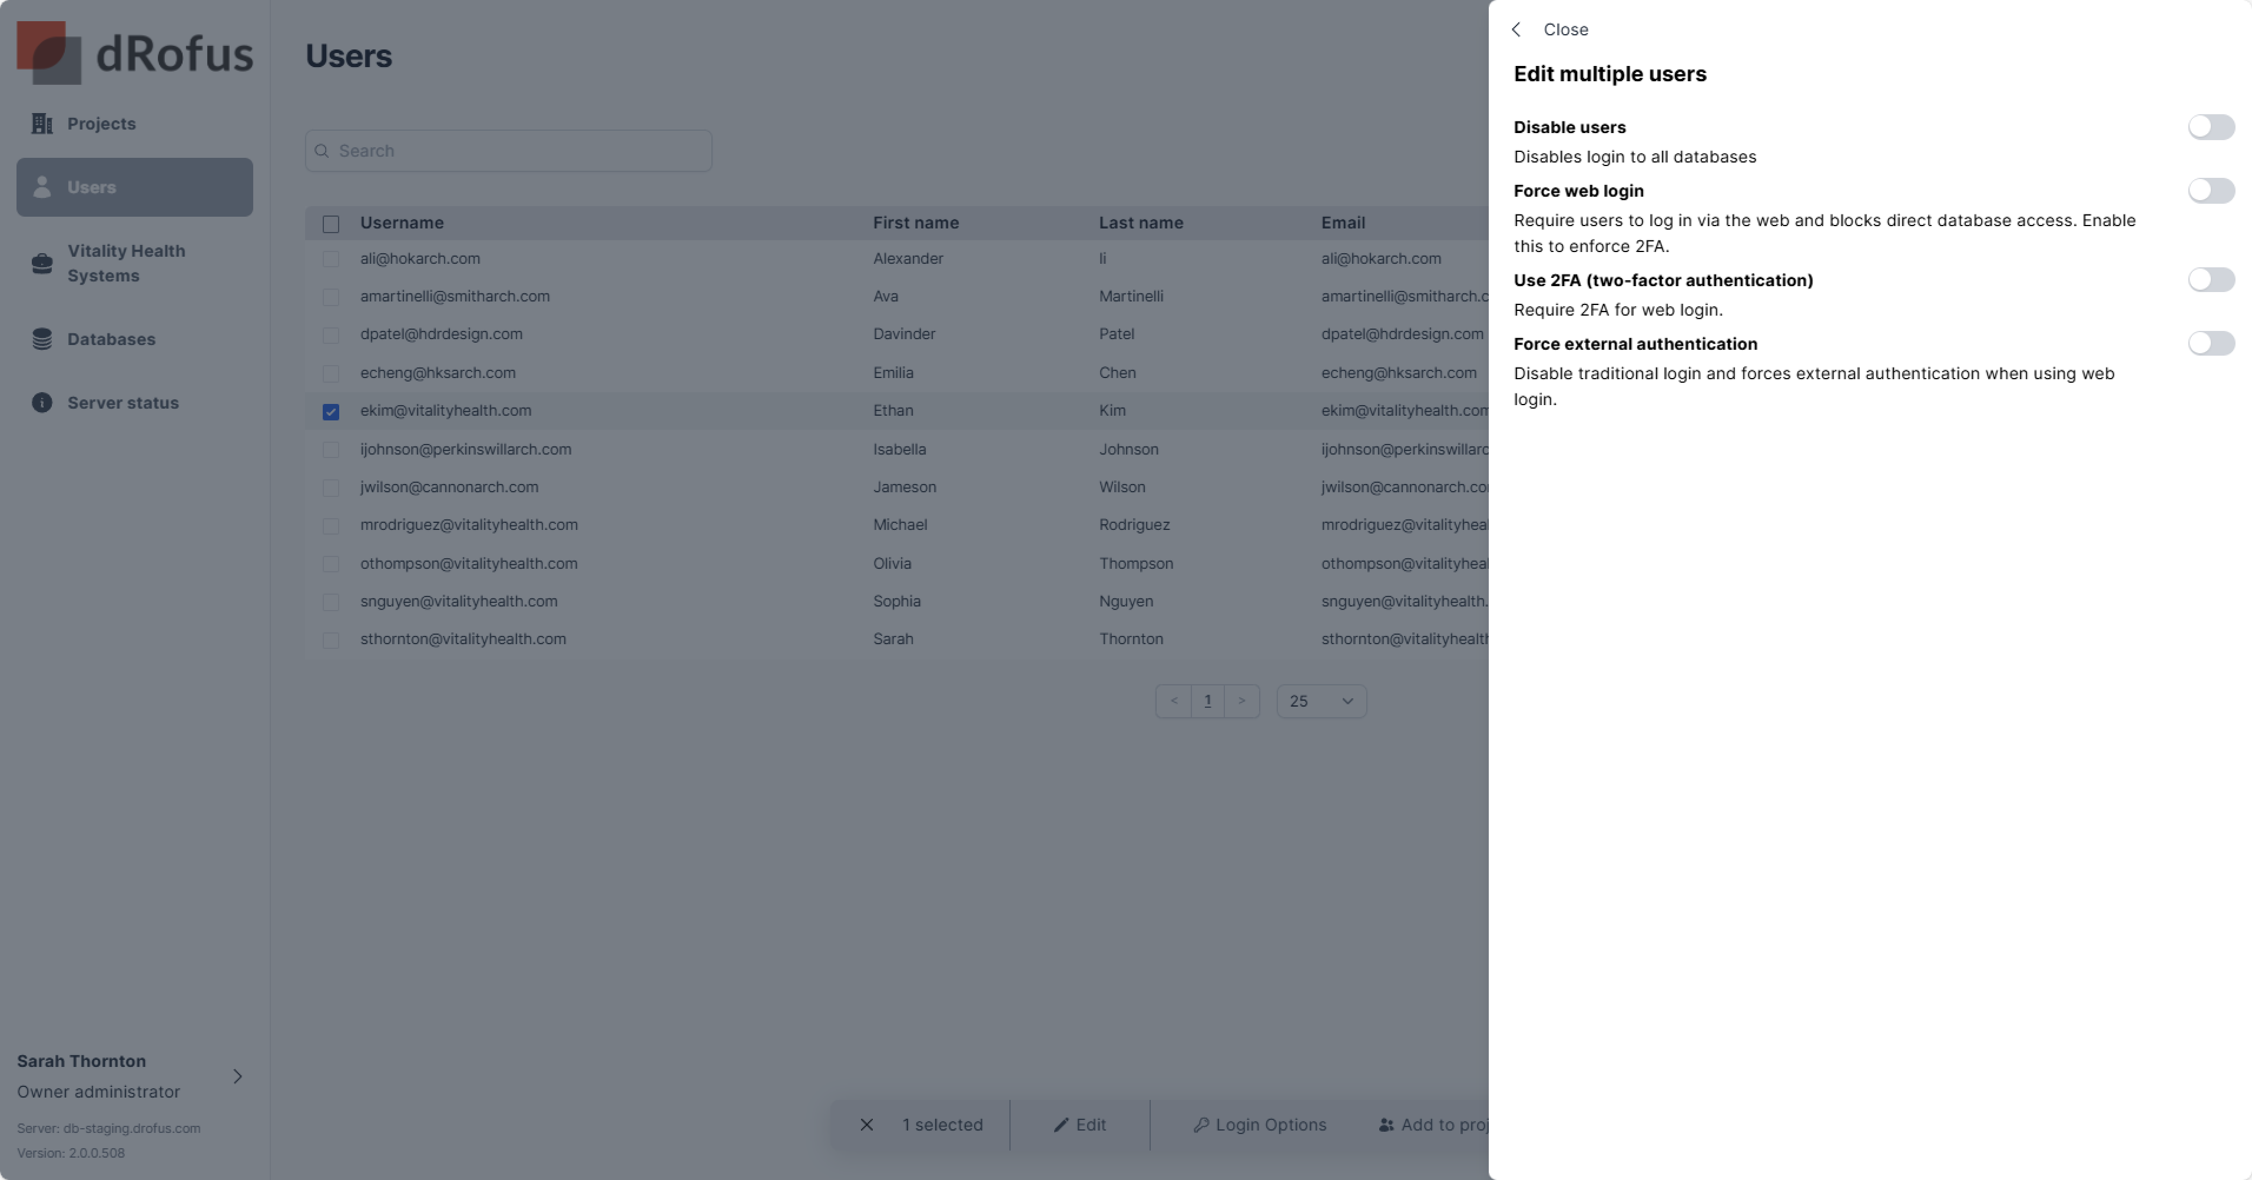2252x1180 pixels.
Task: Click the Databases stack icon
Action: pyautogui.click(x=42, y=339)
